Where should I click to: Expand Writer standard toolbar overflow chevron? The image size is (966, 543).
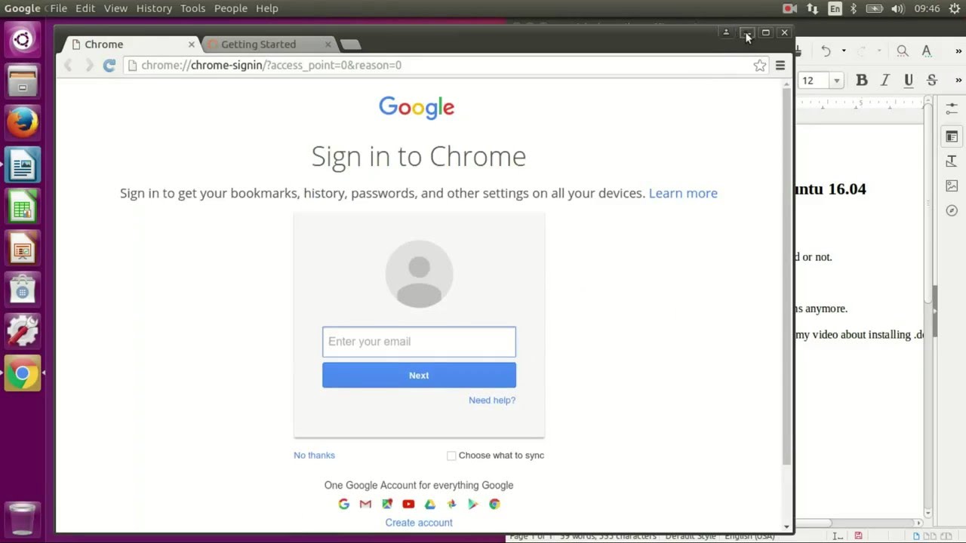[x=958, y=51]
